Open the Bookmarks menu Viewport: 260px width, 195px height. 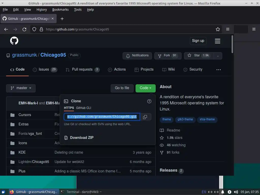pos(60,10)
